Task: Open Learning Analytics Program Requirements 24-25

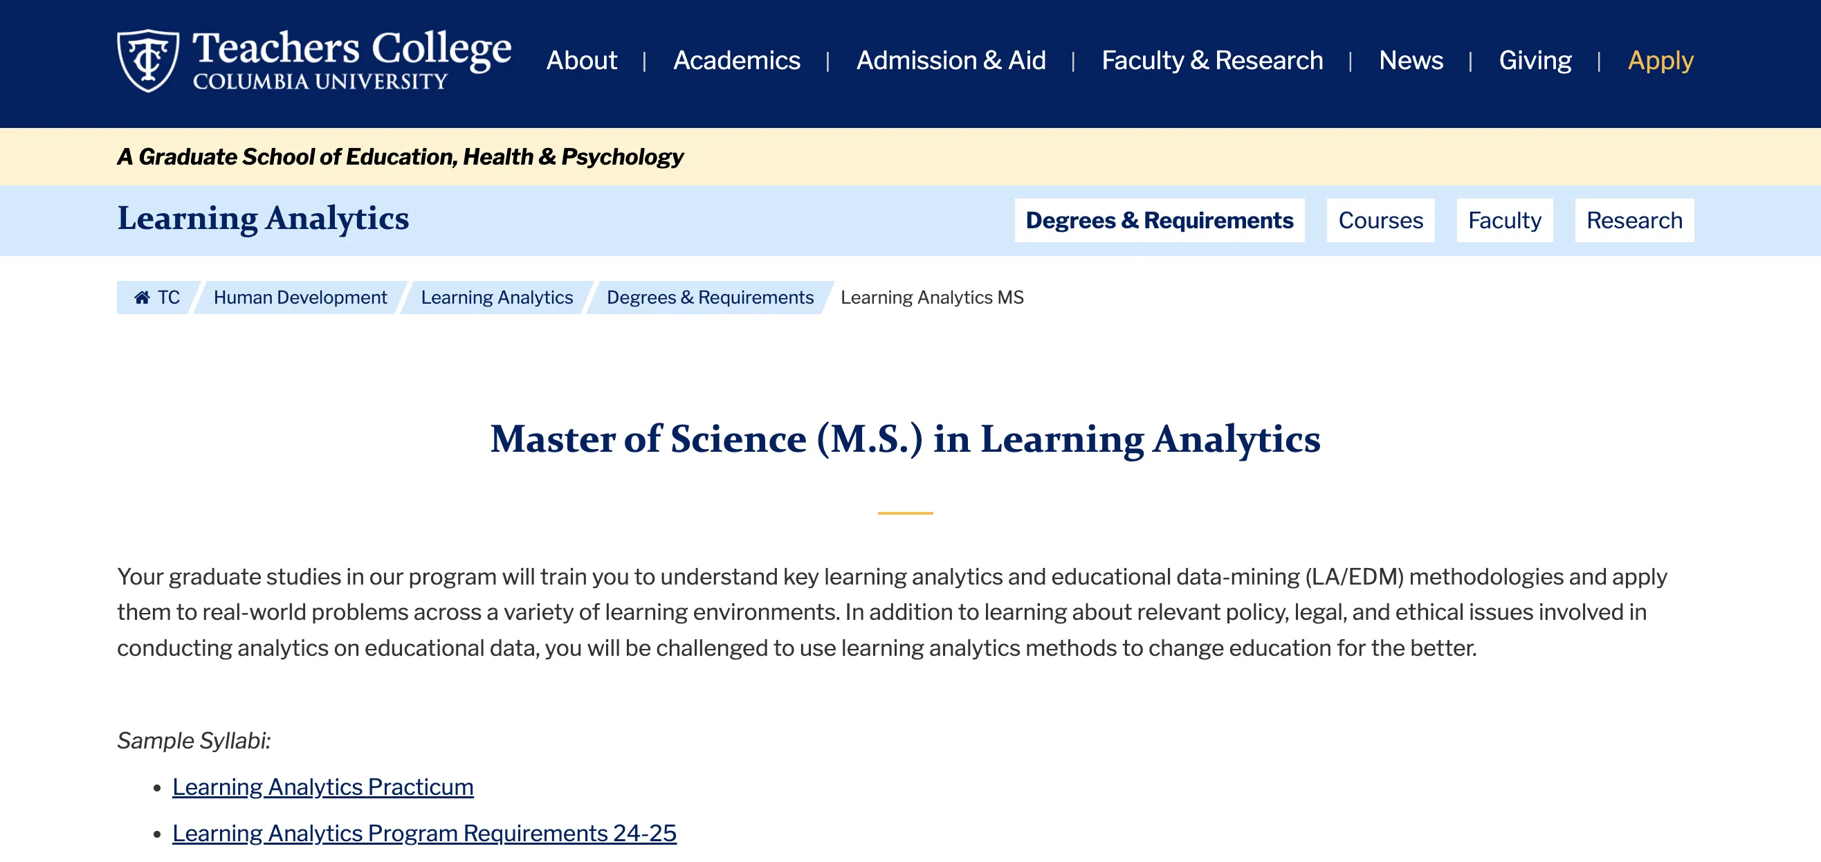Action: [x=424, y=832]
